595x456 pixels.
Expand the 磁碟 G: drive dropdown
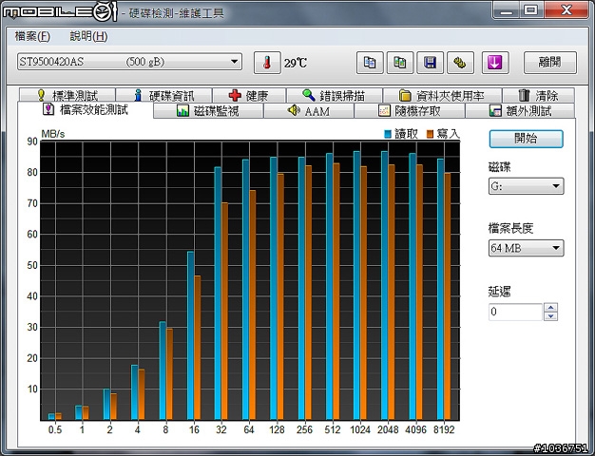[x=526, y=186]
